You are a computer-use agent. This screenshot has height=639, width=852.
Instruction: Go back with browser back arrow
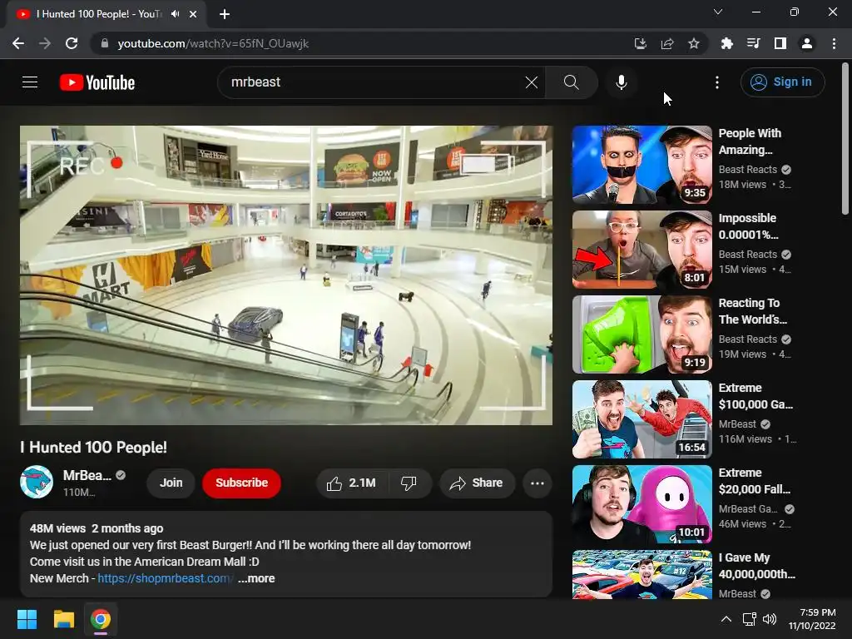tap(18, 43)
